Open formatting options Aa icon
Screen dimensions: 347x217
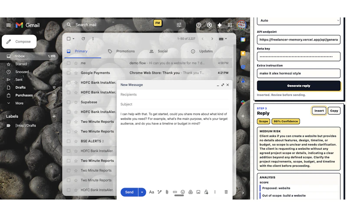pyautogui.click(x=151, y=192)
